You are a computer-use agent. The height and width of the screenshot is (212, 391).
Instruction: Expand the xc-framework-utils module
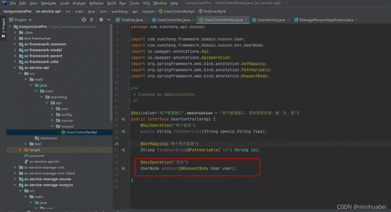(15, 62)
